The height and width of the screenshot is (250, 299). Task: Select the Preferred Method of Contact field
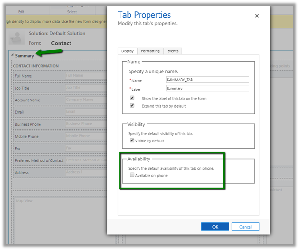tap(85, 161)
